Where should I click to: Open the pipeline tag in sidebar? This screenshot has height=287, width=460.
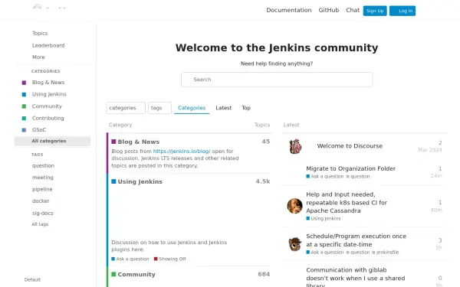click(42, 189)
